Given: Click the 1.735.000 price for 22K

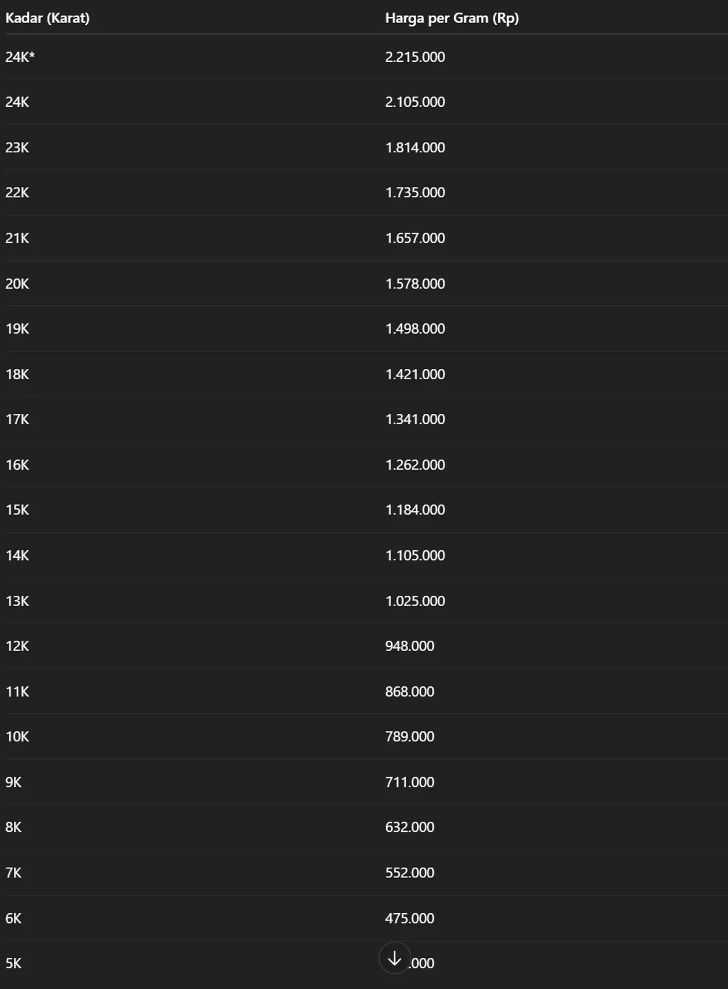Looking at the screenshot, I should point(415,192).
